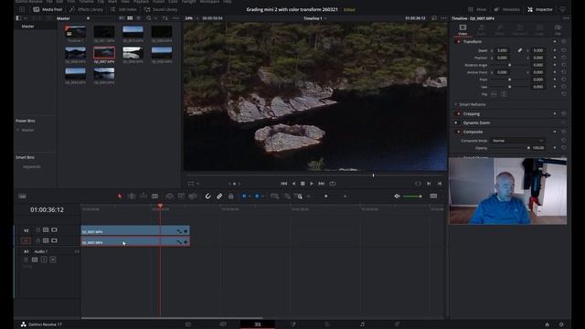
Task: Open the Deliver page rocket icon
Action: coord(398,324)
